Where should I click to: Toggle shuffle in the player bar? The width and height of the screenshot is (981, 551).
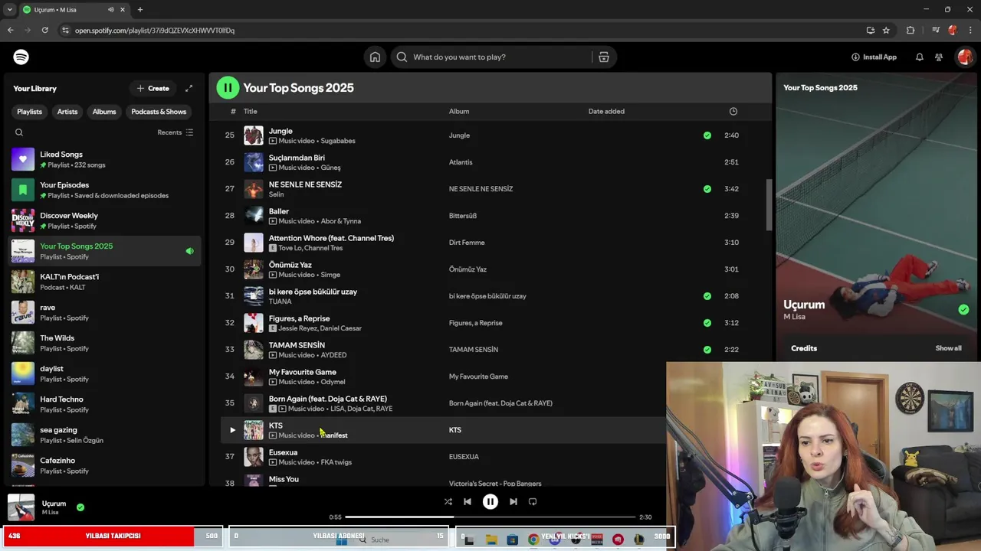448,501
